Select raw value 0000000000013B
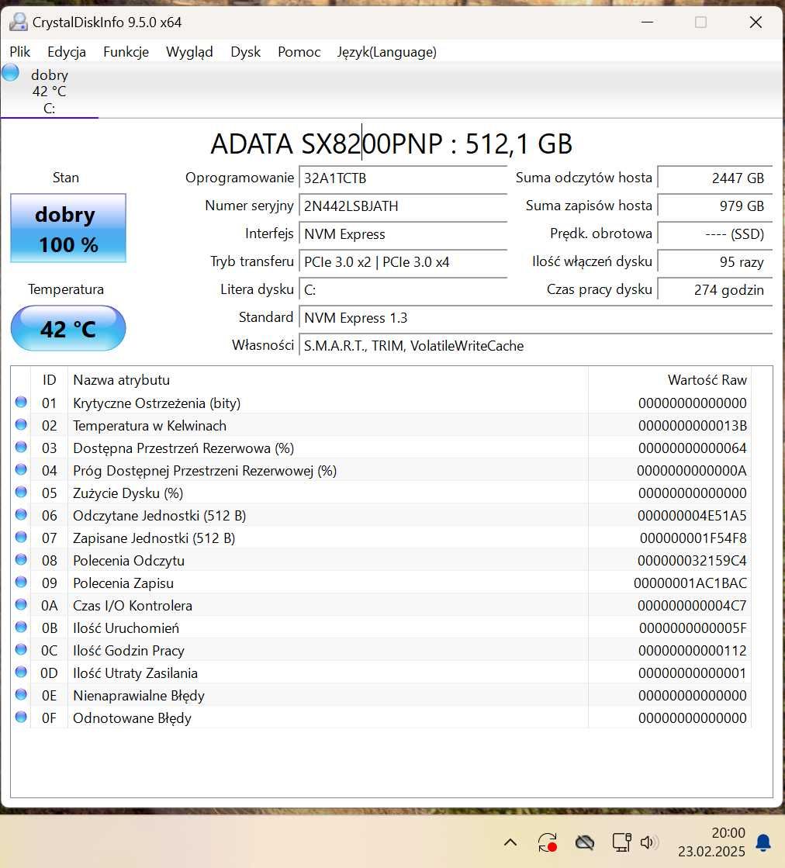This screenshot has width=785, height=868. [692, 426]
